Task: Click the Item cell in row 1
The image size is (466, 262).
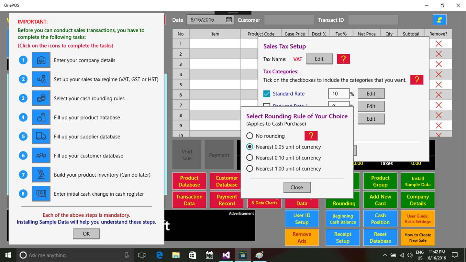Action: click(215, 44)
